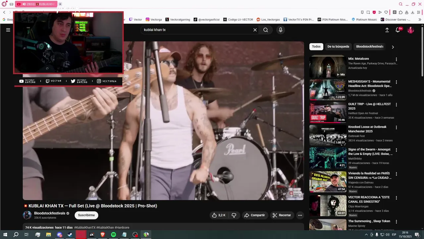Click the Subscribe watermark in the player
This screenshot has width=424, height=239.
click(295, 193)
